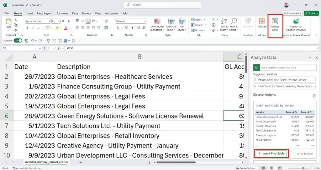
Task: Align text left in cell
Action: click(x=77, y=28)
